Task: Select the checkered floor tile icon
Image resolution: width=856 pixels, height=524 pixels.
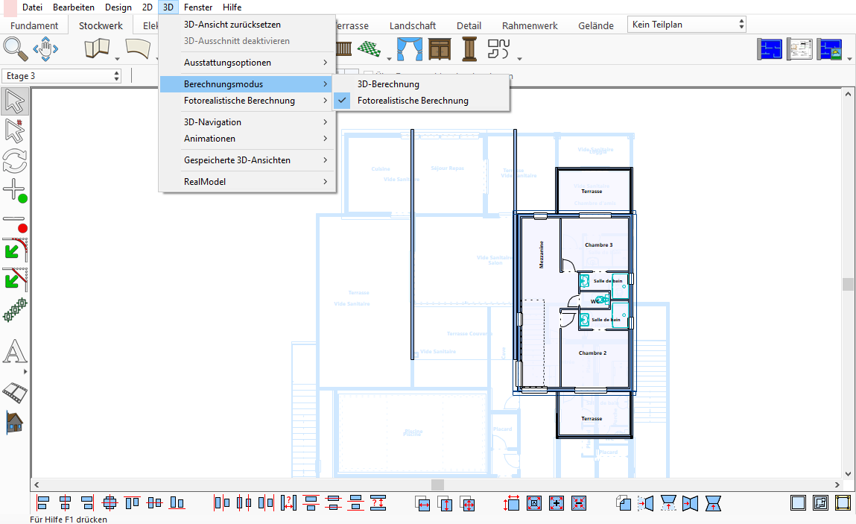Action: 369,49
